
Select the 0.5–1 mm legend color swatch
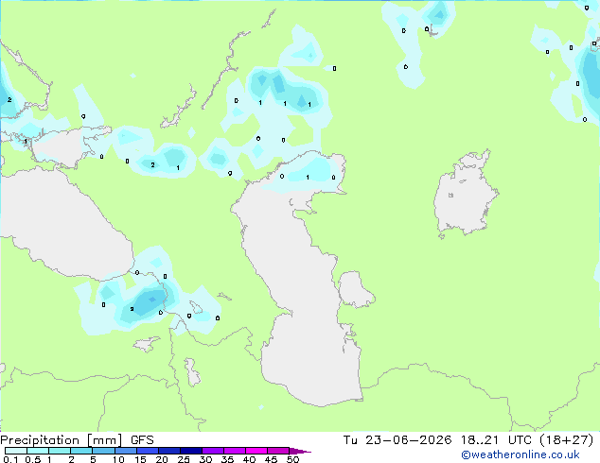[x=38, y=451]
